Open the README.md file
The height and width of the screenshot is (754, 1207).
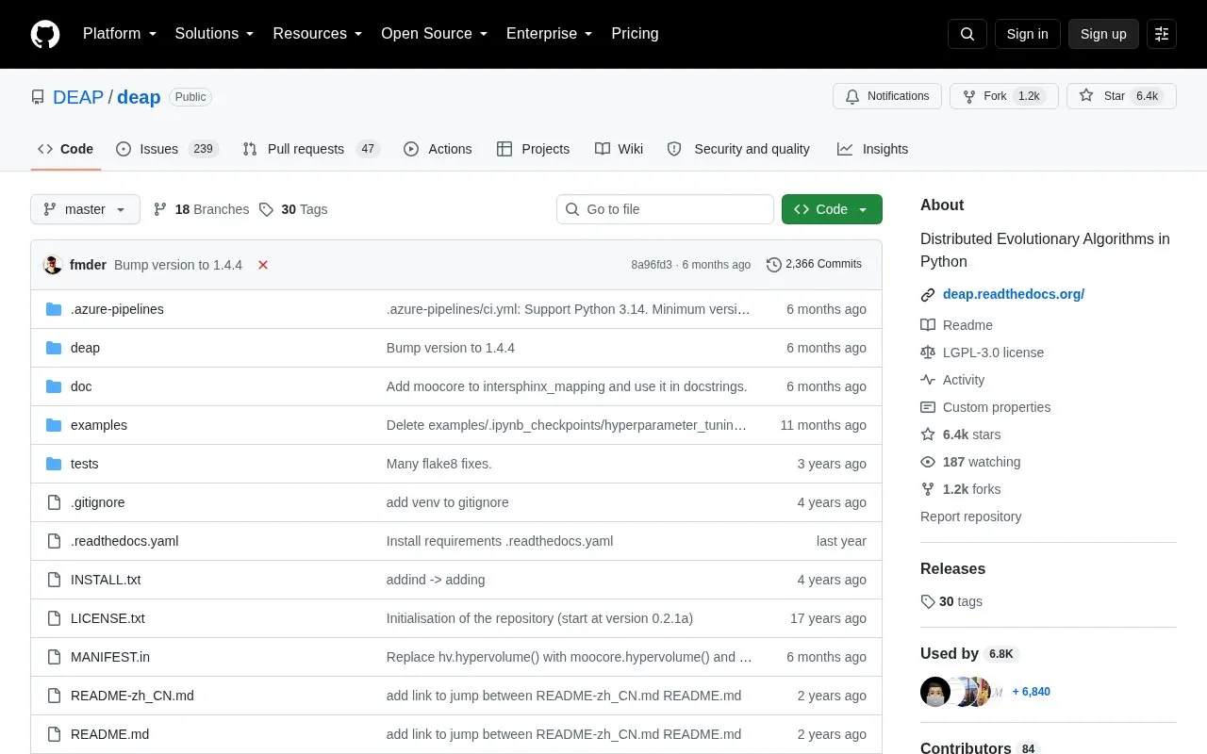point(109,734)
